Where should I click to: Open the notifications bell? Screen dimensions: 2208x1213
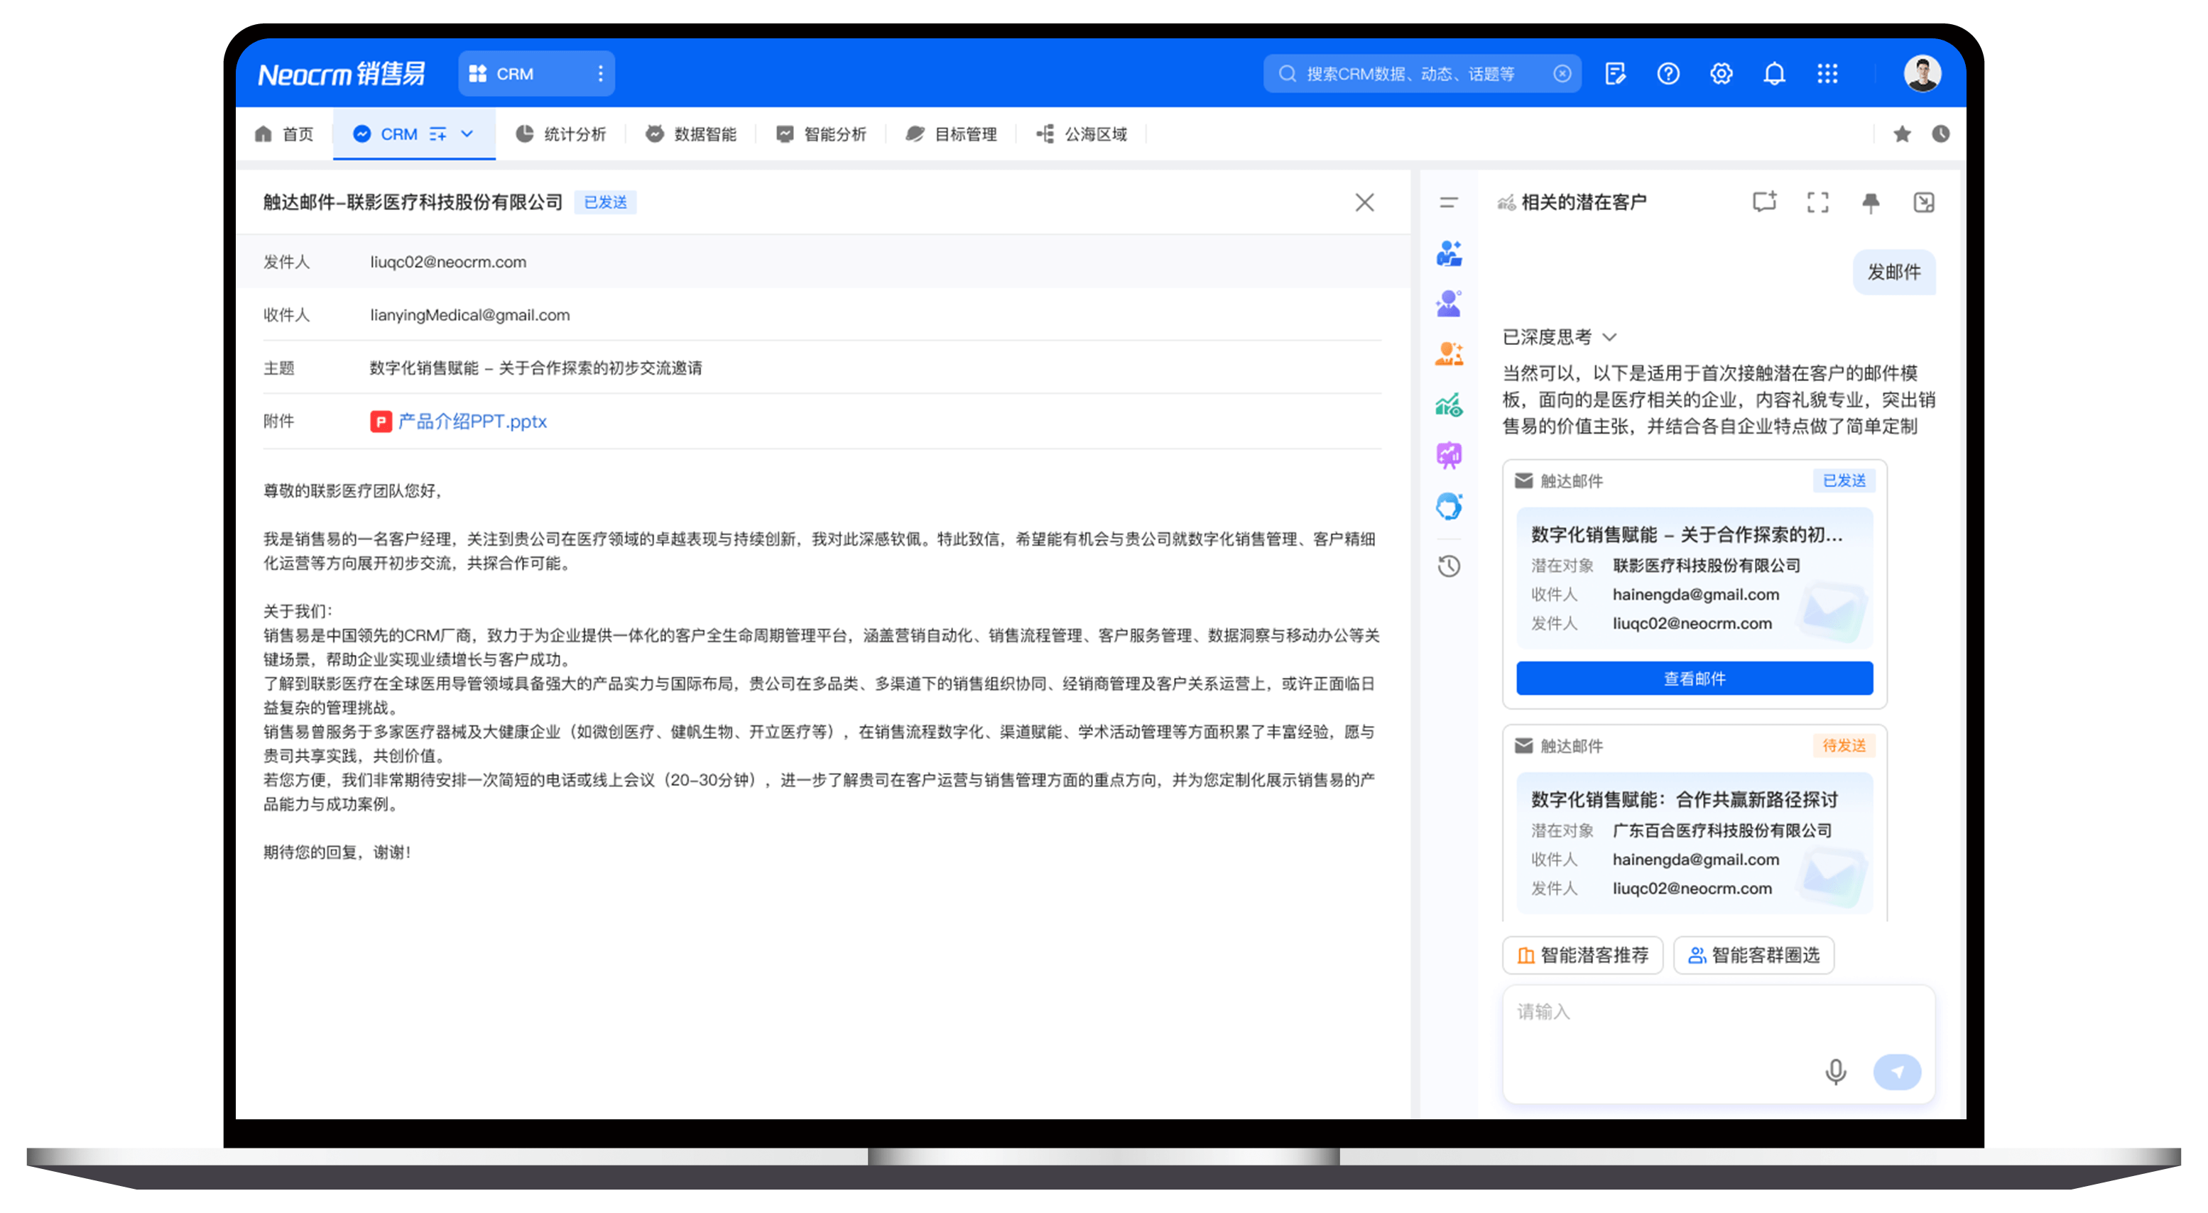click(x=1774, y=74)
